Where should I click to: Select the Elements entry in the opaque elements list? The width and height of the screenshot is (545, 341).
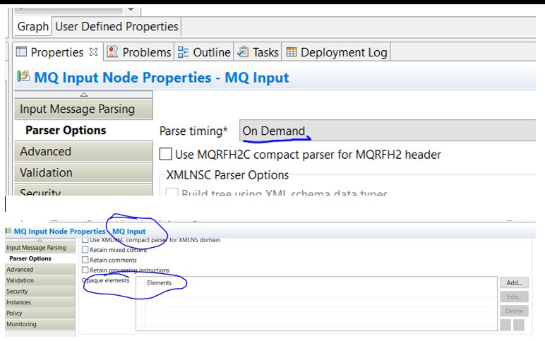(x=159, y=283)
